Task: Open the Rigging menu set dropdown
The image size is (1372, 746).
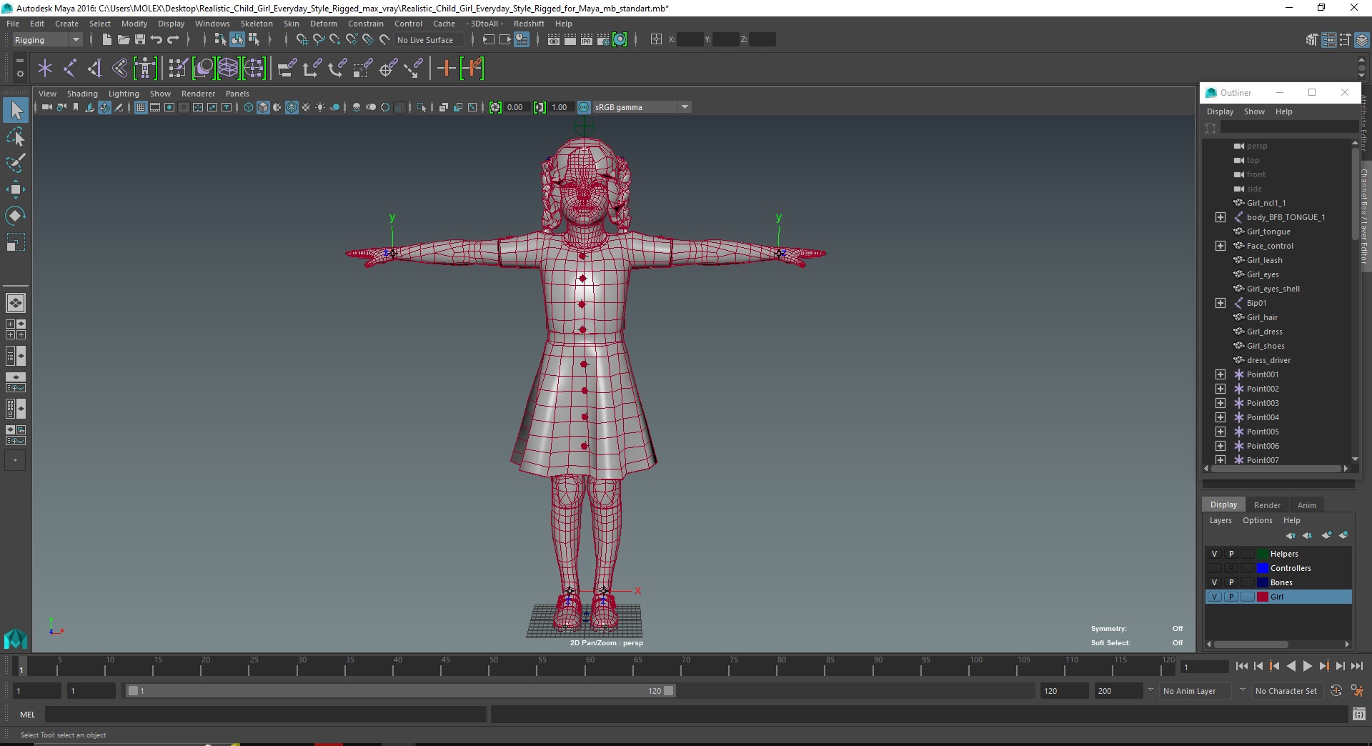Action: [x=47, y=40]
